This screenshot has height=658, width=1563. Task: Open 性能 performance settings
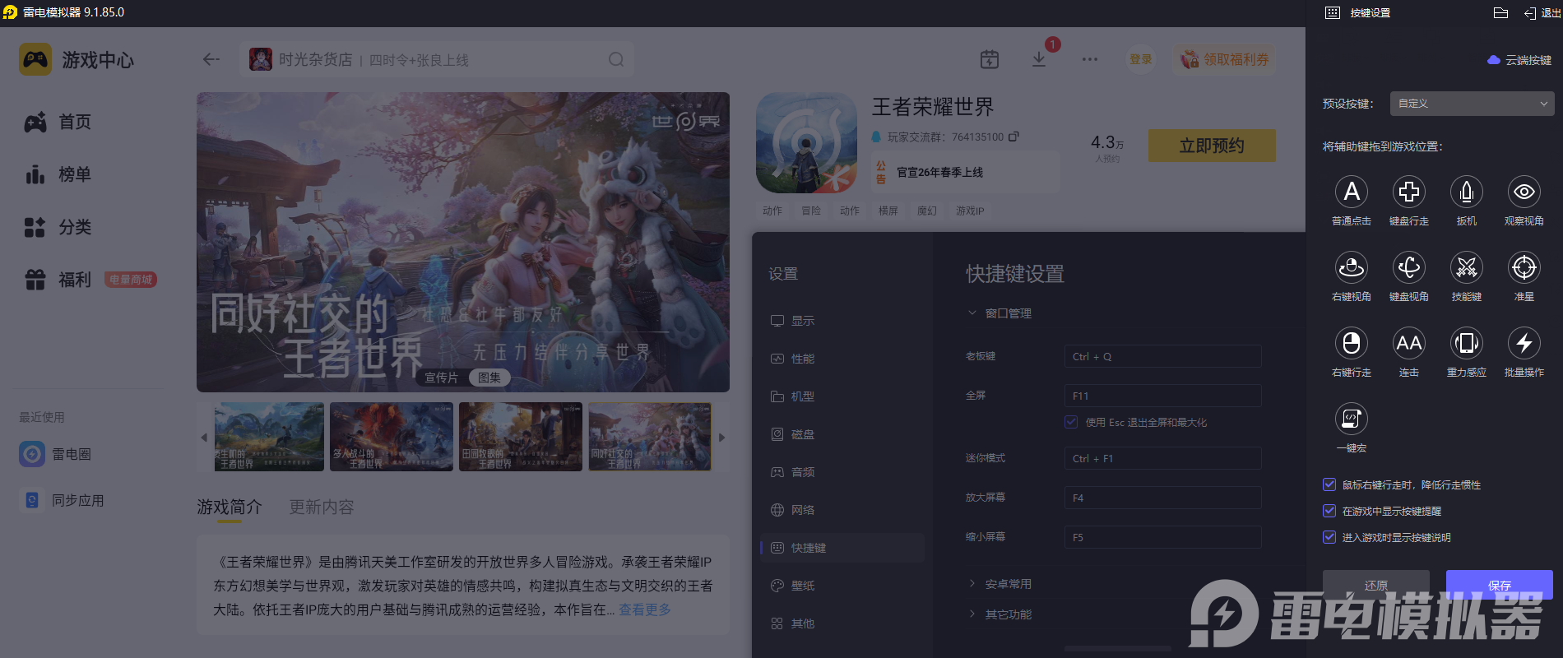(842, 359)
